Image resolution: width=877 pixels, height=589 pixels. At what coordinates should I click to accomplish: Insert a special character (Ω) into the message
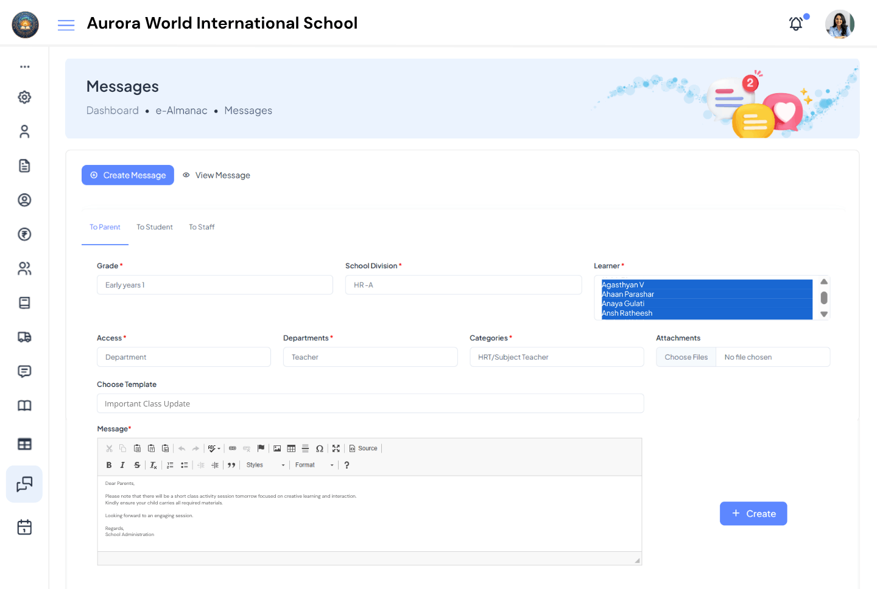[320, 448]
